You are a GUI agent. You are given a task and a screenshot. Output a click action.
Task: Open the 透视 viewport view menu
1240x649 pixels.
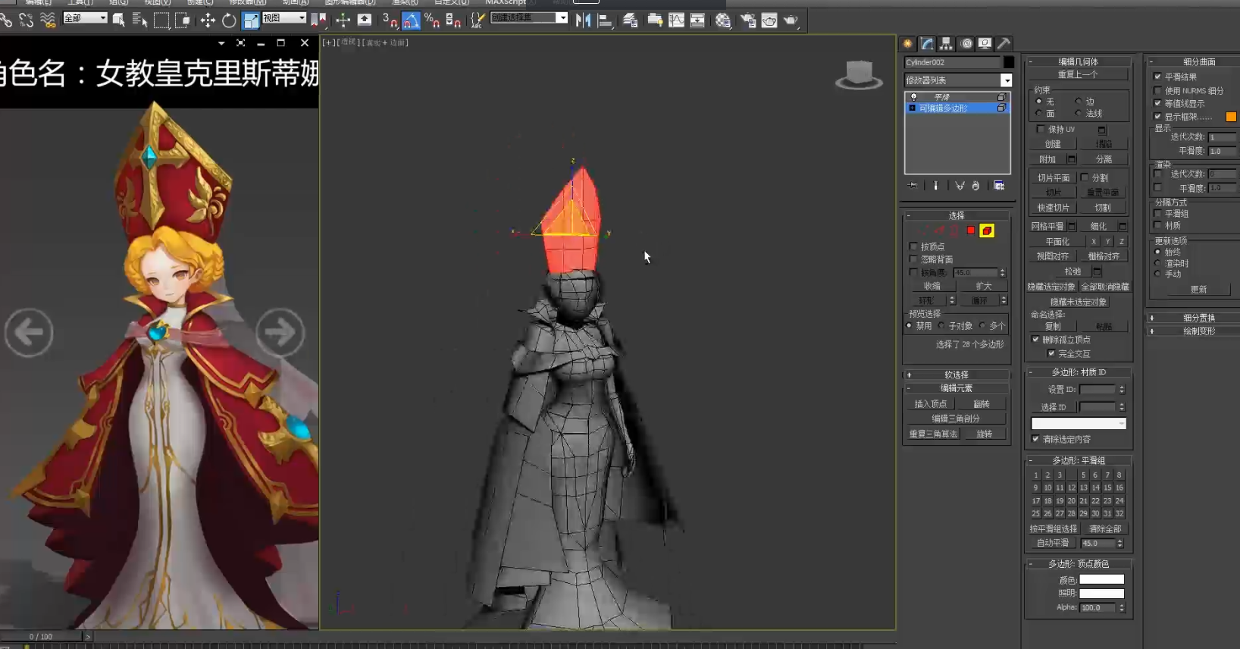[349, 42]
